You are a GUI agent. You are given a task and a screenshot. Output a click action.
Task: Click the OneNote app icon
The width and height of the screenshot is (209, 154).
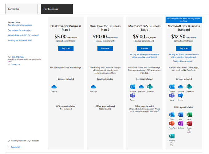180,123
